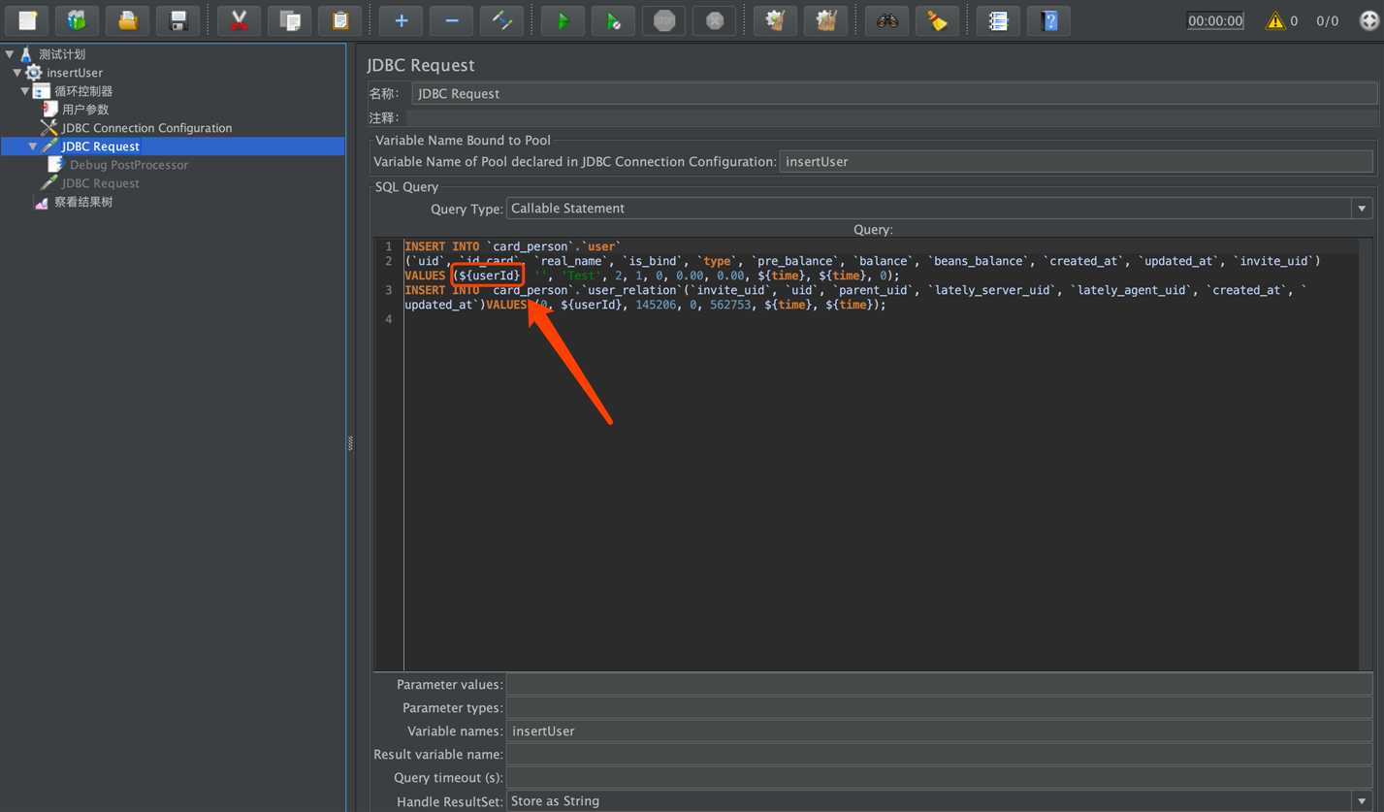Viewport: 1384px width, 812px height.
Task: Click the Stop test toolbar icon
Action: (664, 20)
